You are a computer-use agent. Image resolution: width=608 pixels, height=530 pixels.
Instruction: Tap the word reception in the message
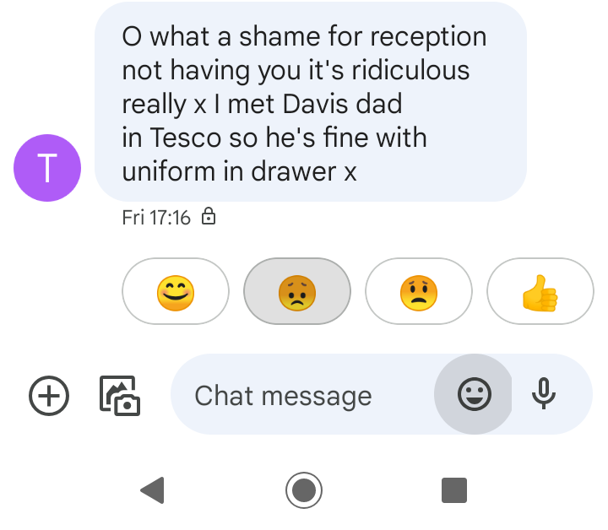click(428, 38)
